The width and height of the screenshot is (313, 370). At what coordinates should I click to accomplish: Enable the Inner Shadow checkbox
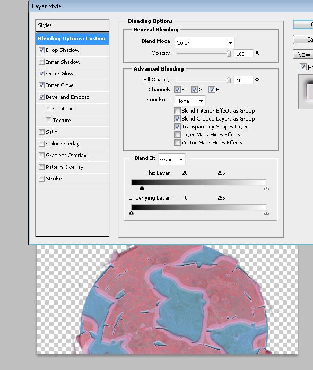click(41, 62)
